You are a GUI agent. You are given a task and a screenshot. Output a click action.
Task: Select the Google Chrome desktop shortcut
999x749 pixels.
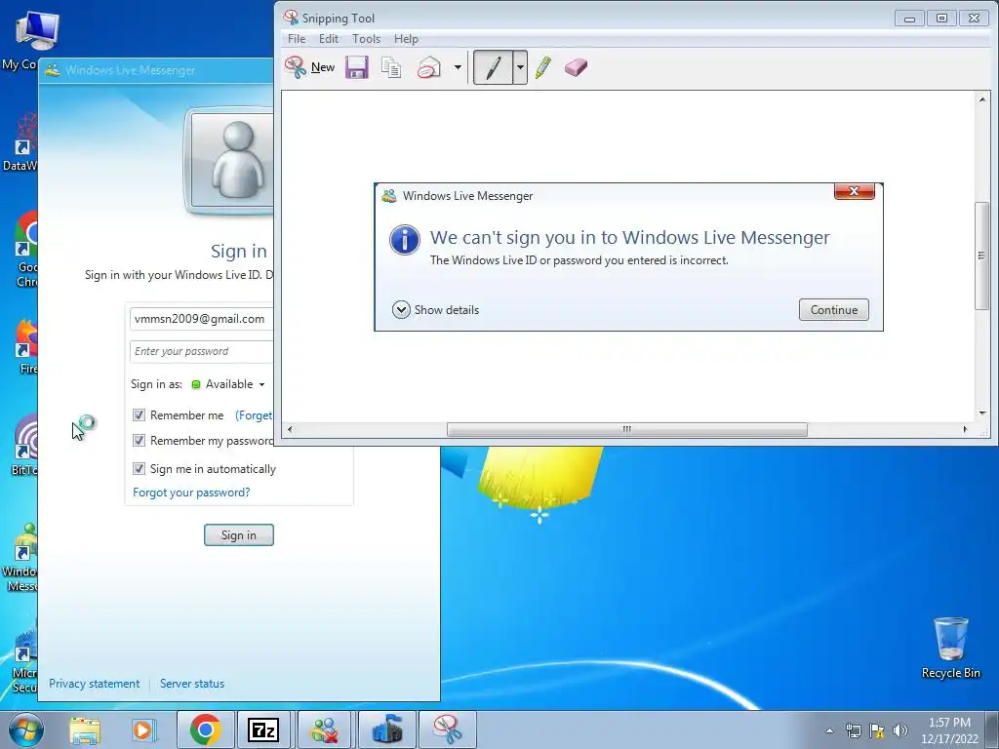[x=25, y=249]
